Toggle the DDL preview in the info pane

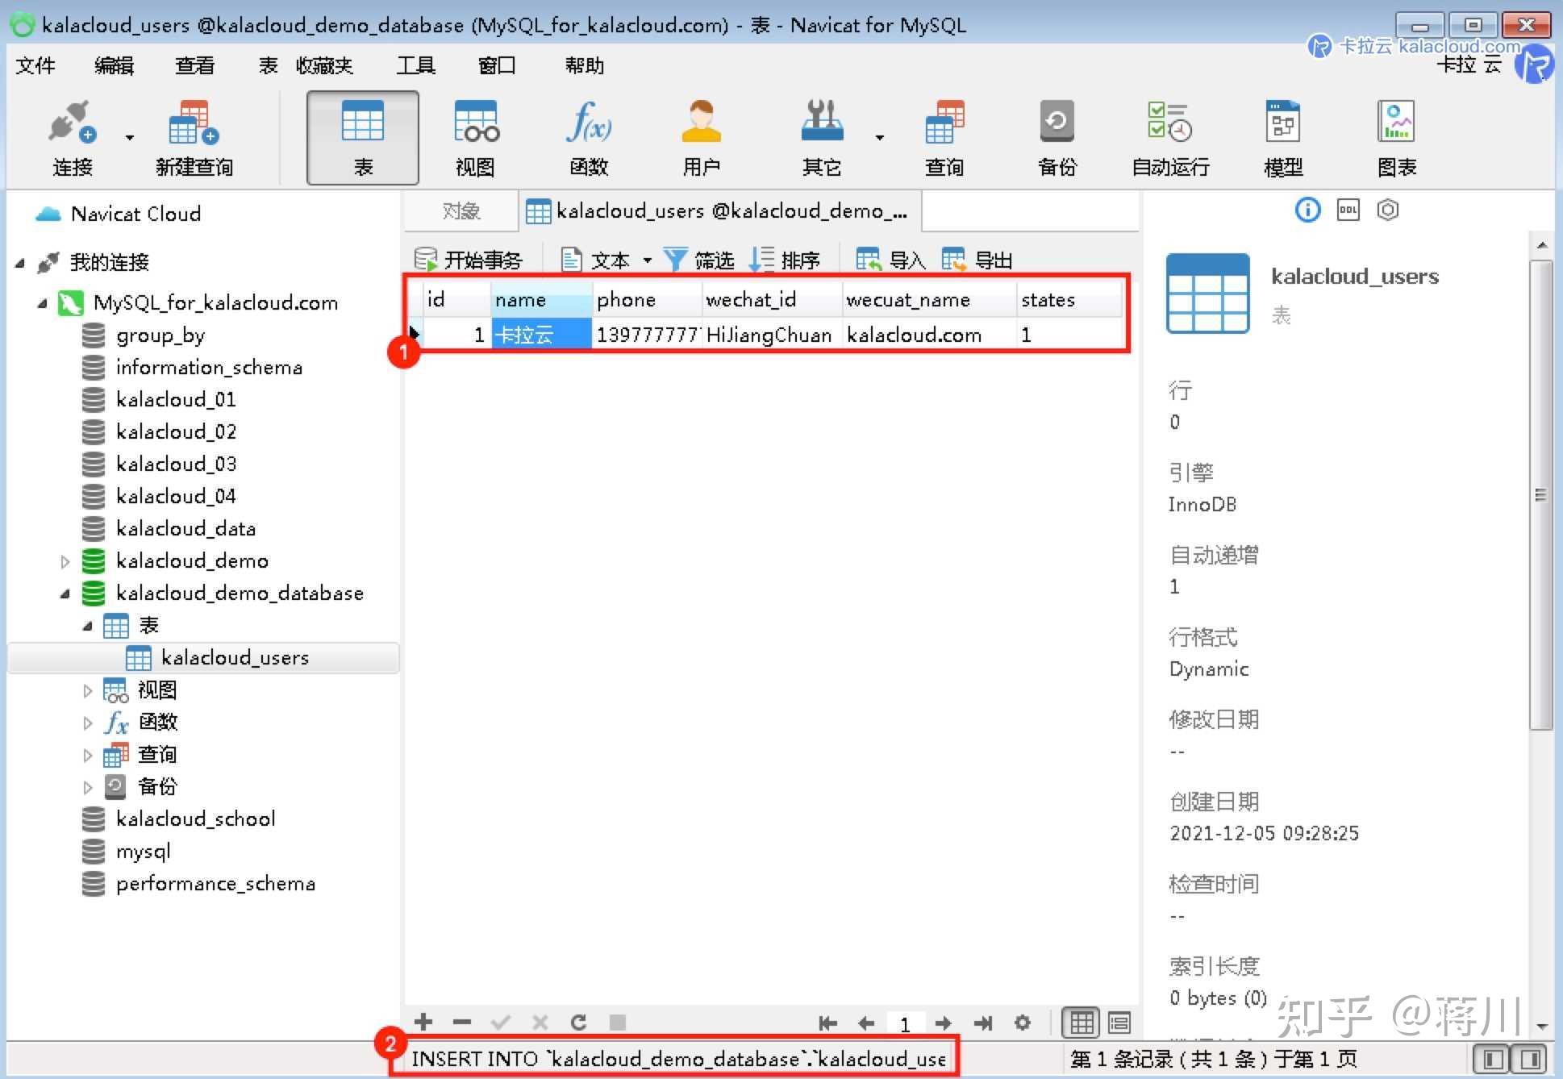[x=1347, y=210]
